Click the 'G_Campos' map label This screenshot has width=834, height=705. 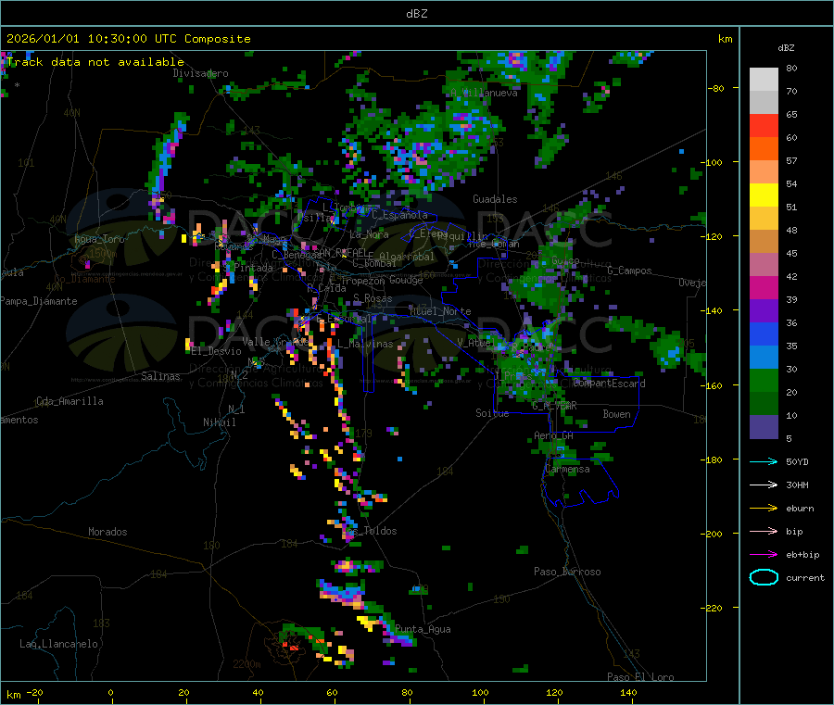pyautogui.click(x=629, y=271)
